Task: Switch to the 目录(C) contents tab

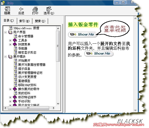Action: coord(9,21)
